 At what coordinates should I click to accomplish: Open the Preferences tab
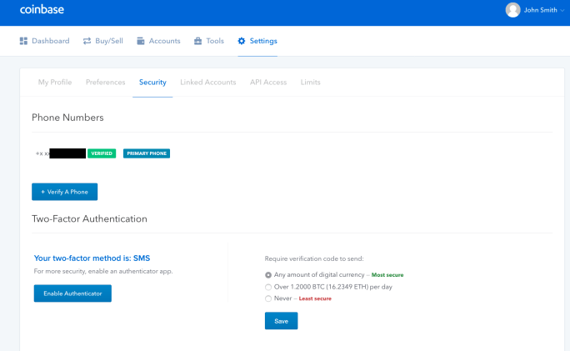[105, 82]
